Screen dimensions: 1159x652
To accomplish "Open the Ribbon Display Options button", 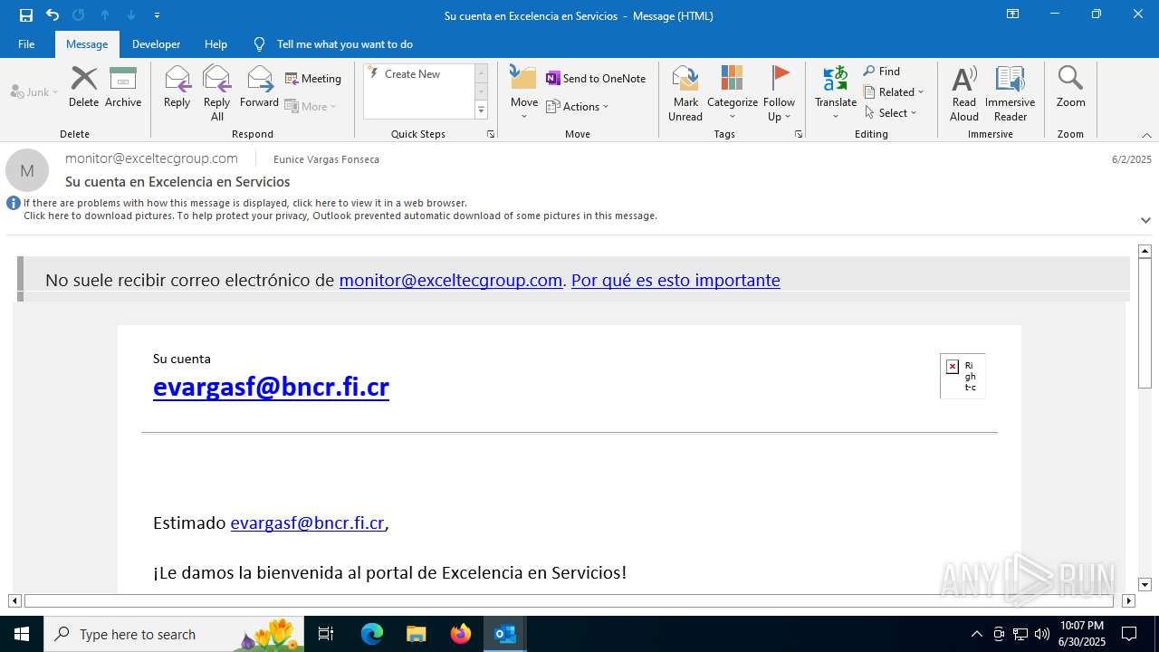I will point(1012,14).
